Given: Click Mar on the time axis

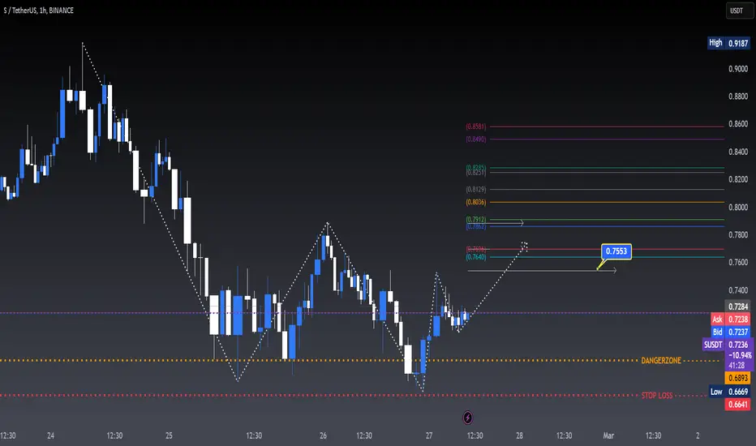Looking at the screenshot, I should pyautogui.click(x=608, y=436).
